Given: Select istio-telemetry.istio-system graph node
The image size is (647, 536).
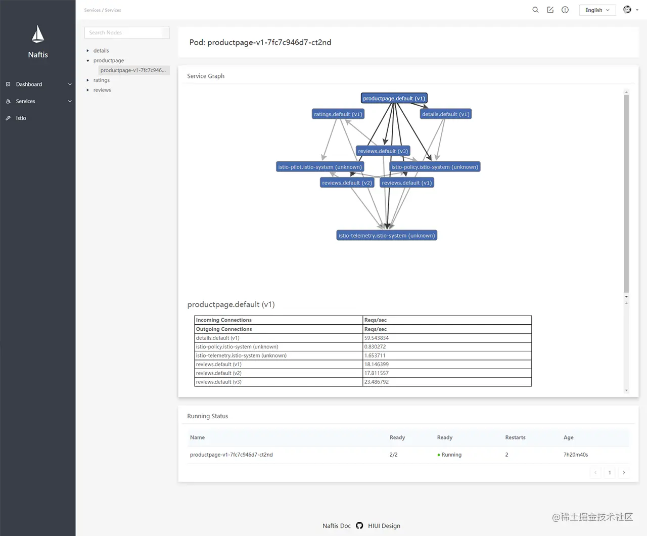Looking at the screenshot, I should (387, 236).
